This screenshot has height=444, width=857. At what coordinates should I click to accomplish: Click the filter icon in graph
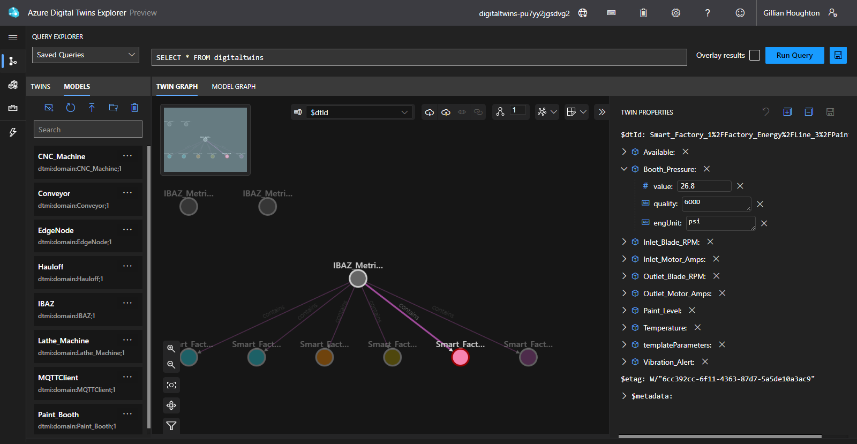pos(171,426)
